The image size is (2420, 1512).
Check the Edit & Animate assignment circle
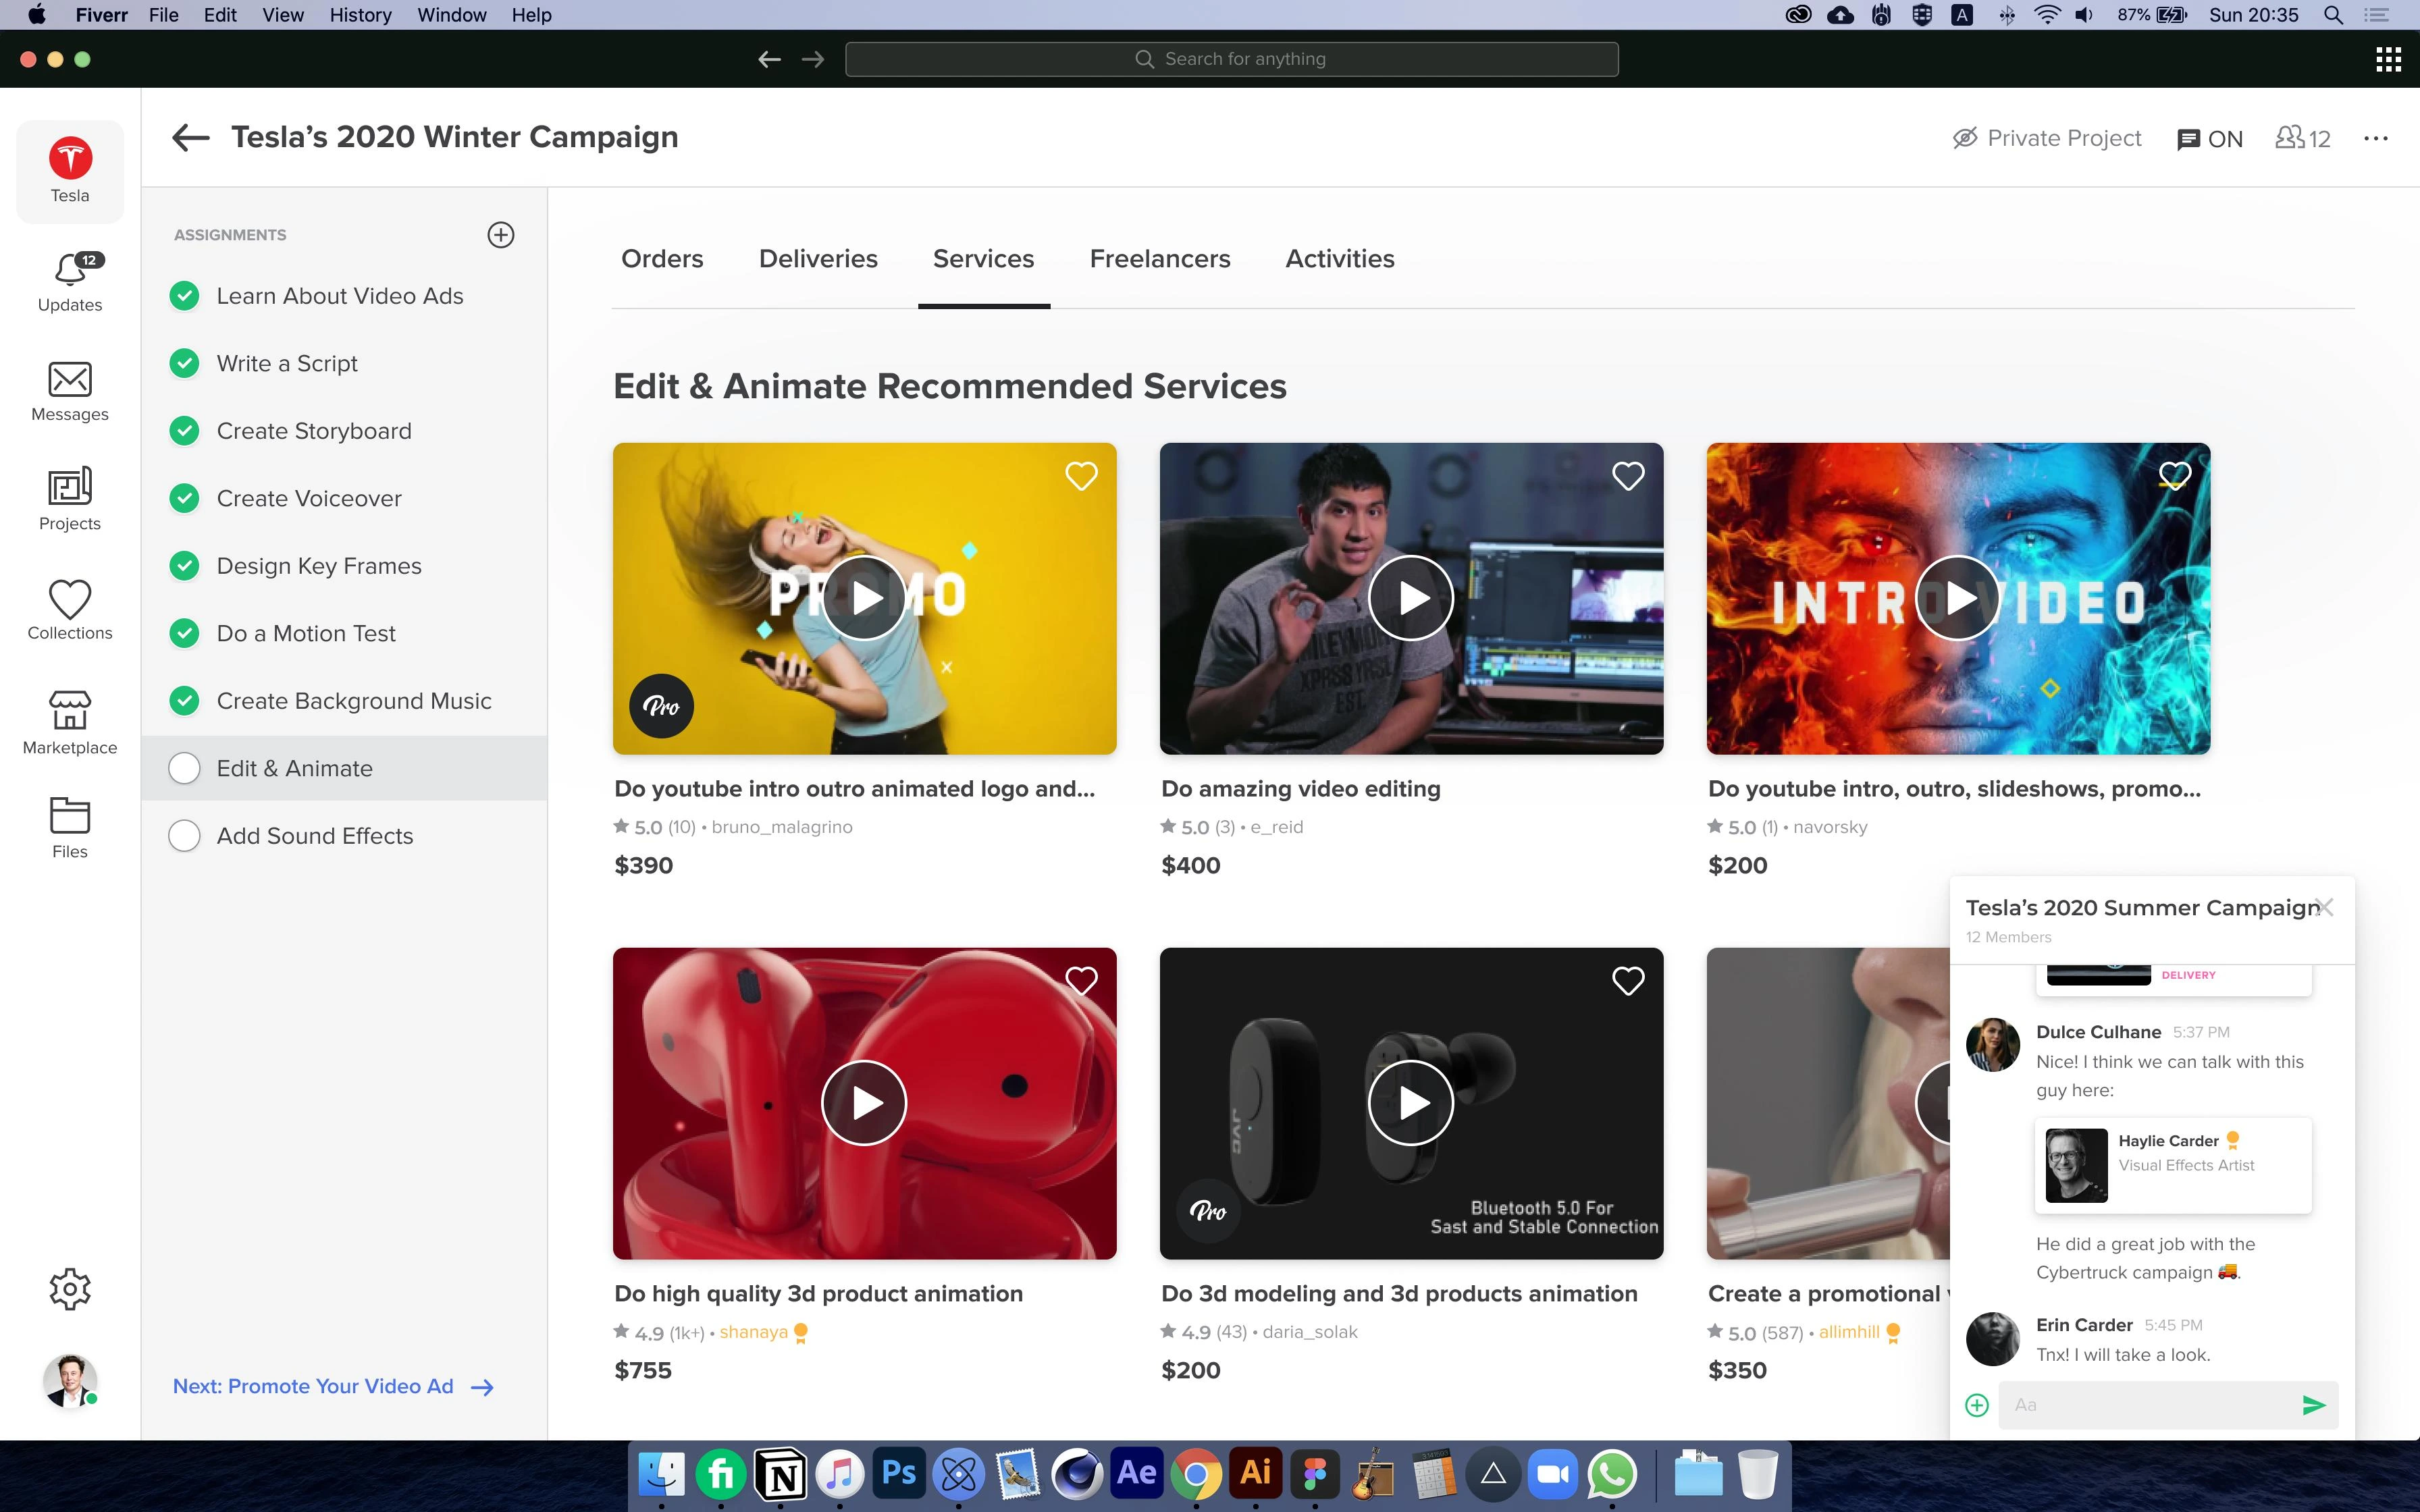[x=185, y=769]
